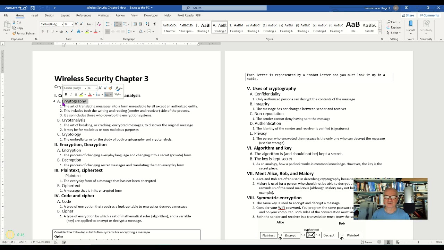
Task: Toggle Show/Hide paragraph marks (pilcrow)
Action: click(154, 24)
